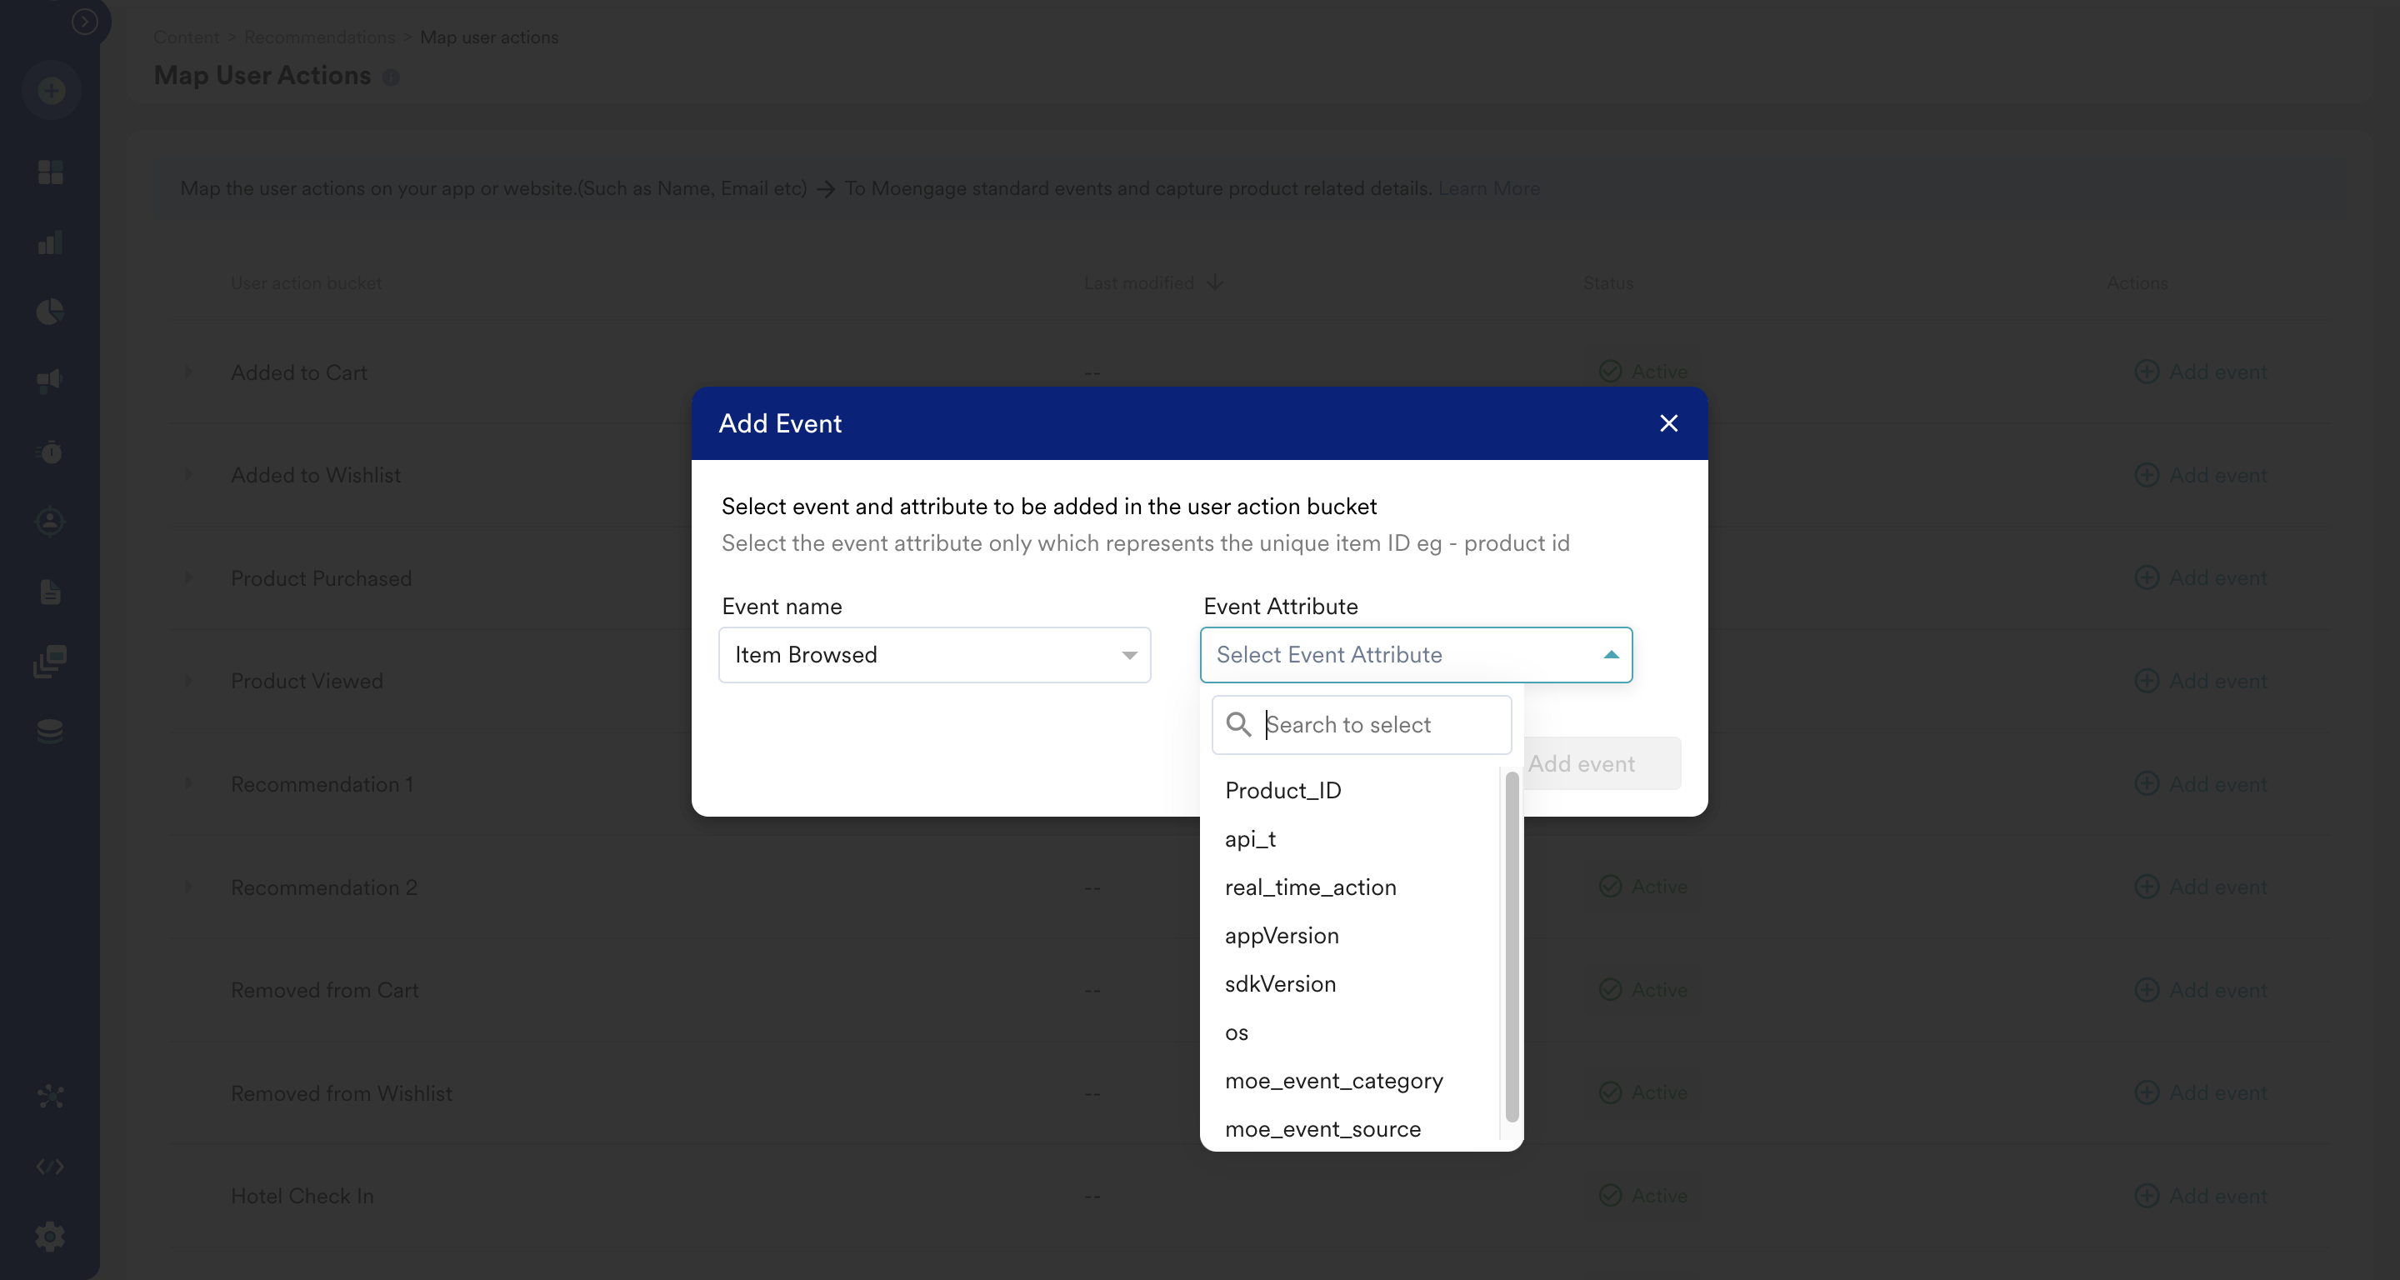Open Settings via the gear icon
The height and width of the screenshot is (1280, 2400).
coord(50,1236)
